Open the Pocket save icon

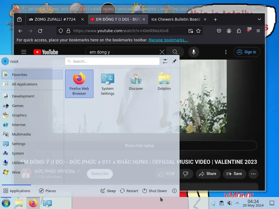[219, 31]
